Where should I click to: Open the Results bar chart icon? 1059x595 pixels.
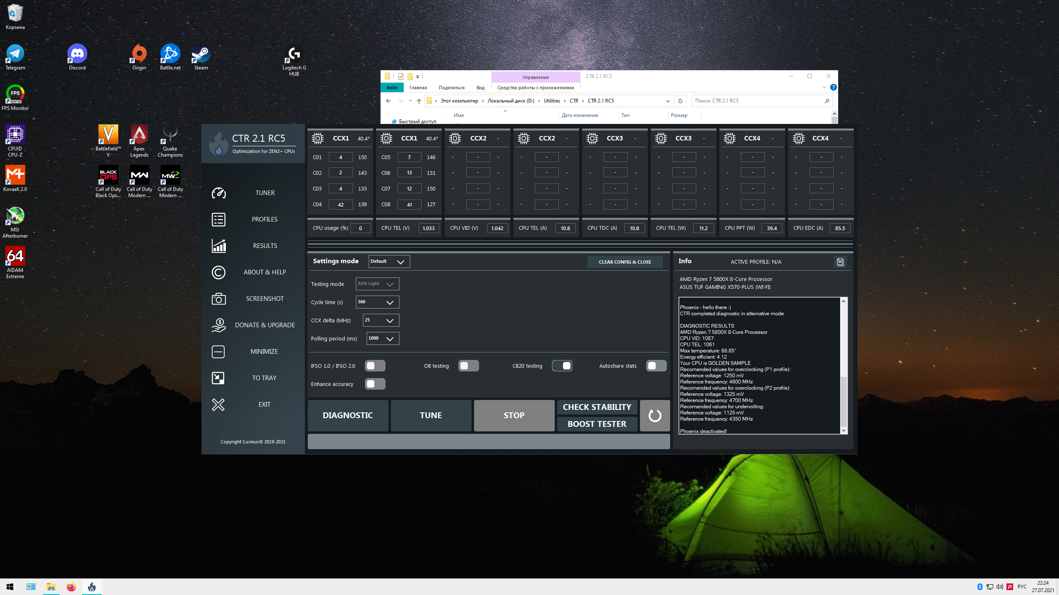tap(218, 246)
